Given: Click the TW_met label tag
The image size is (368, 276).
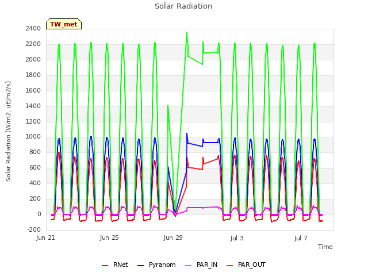Looking at the screenshot, I should point(64,24).
